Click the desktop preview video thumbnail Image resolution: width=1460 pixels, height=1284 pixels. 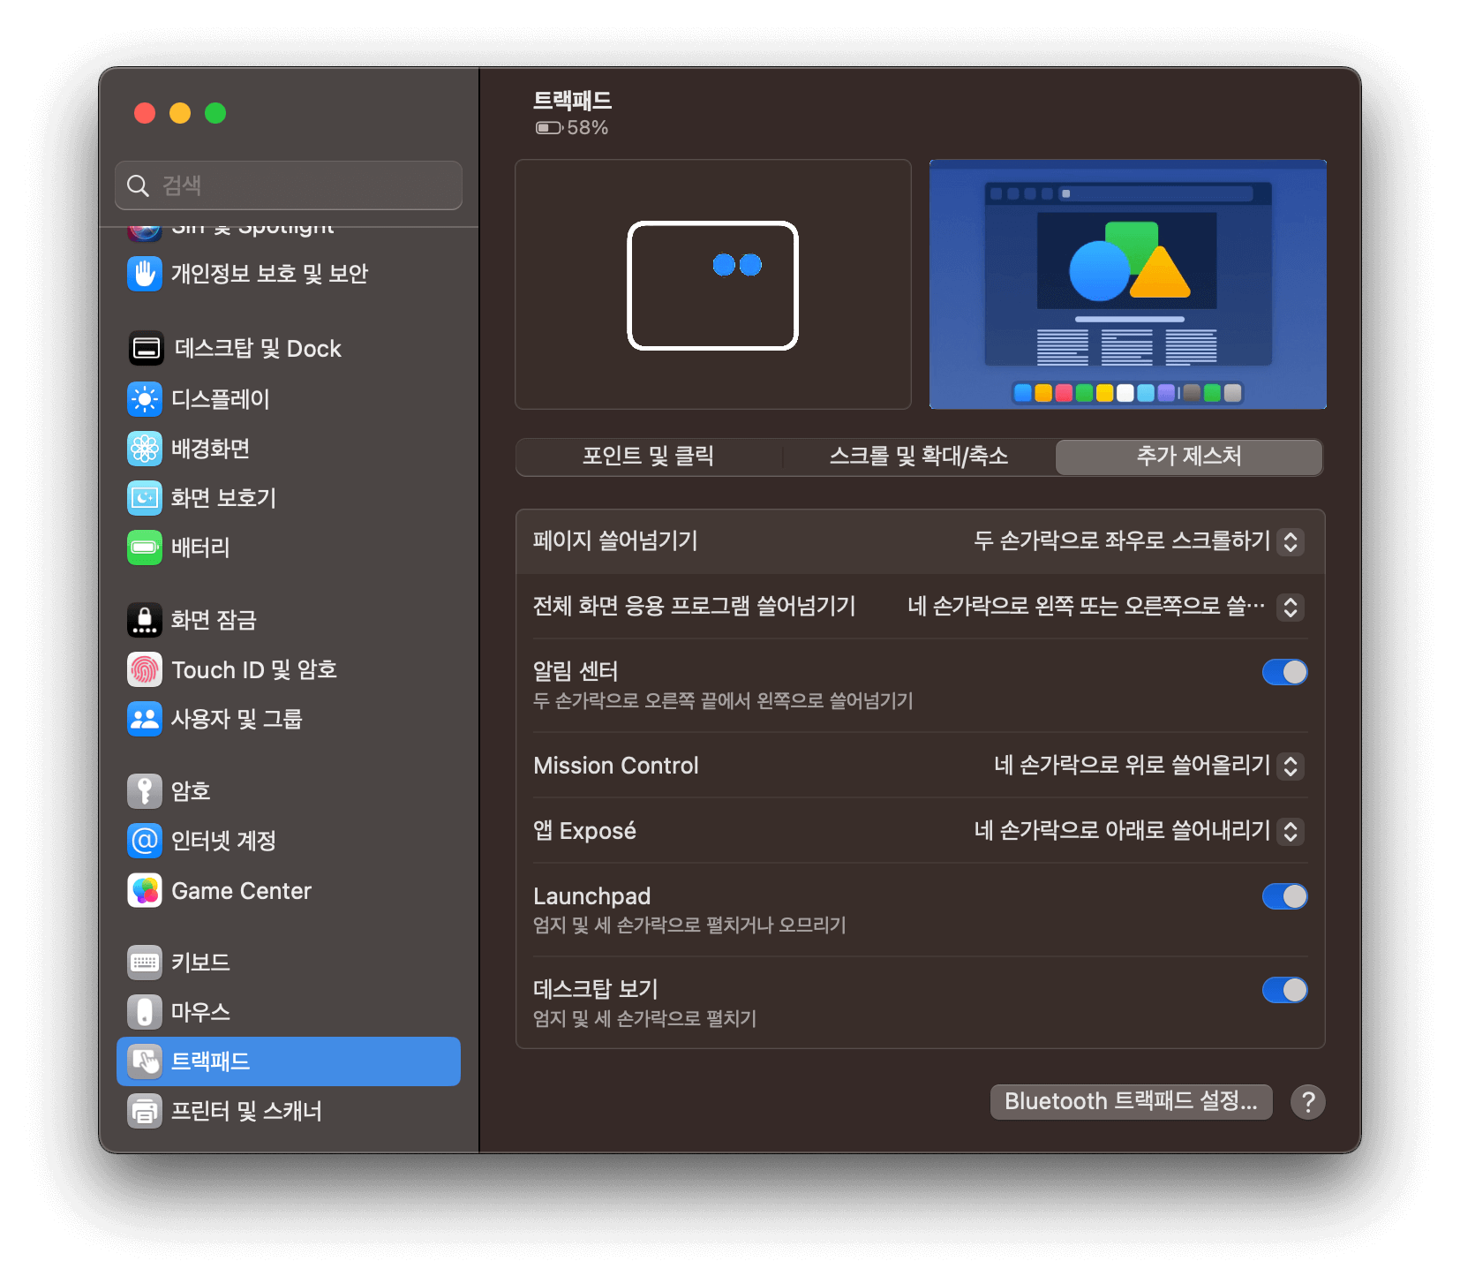[x=1128, y=284]
